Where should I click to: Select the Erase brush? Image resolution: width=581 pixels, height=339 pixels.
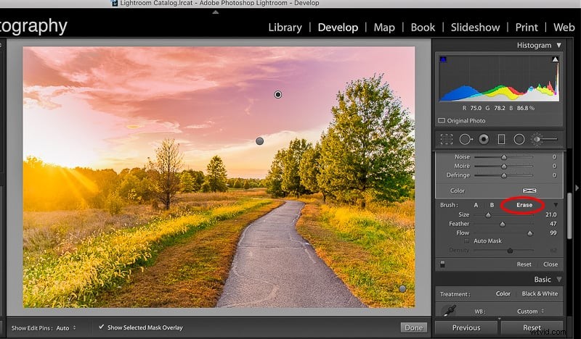click(x=524, y=205)
